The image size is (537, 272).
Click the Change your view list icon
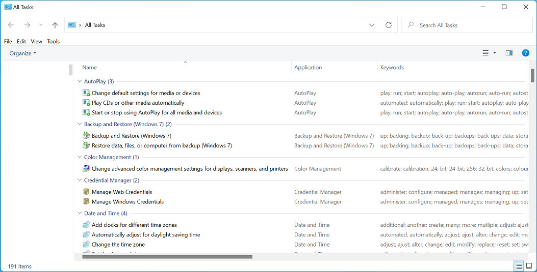[485, 53]
